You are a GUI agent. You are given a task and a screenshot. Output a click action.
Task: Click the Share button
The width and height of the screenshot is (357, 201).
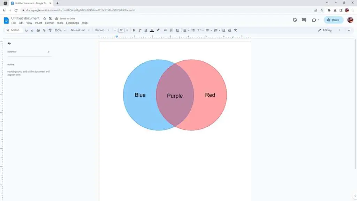(x=333, y=20)
